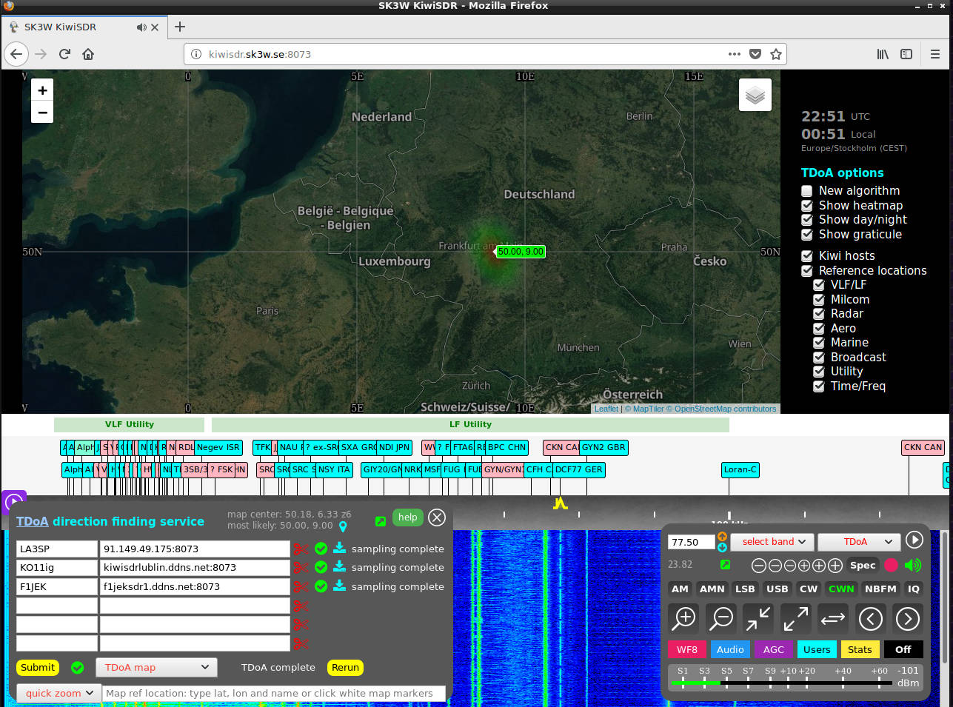Click the waterfall zoom-in magnifier icon
Image resolution: width=953 pixels, height=707 pixels.
pos(683,617)
